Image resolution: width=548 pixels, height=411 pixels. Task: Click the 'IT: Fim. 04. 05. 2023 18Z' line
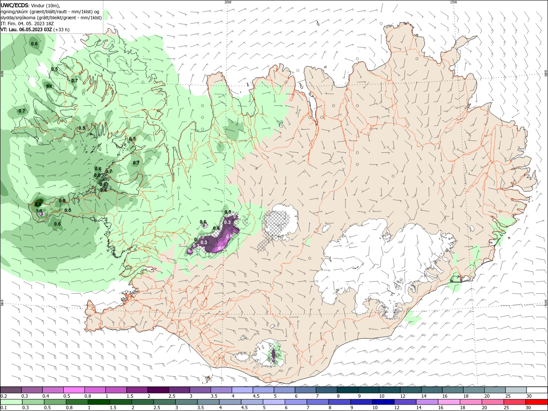pos(26,24)
